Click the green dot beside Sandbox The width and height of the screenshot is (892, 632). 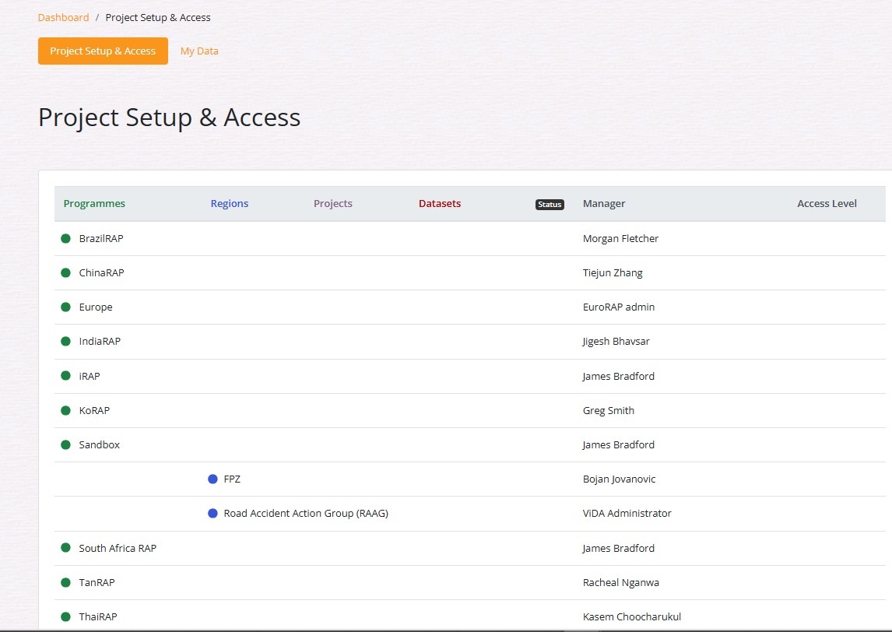pyautogui.click(x=66, y=444)
